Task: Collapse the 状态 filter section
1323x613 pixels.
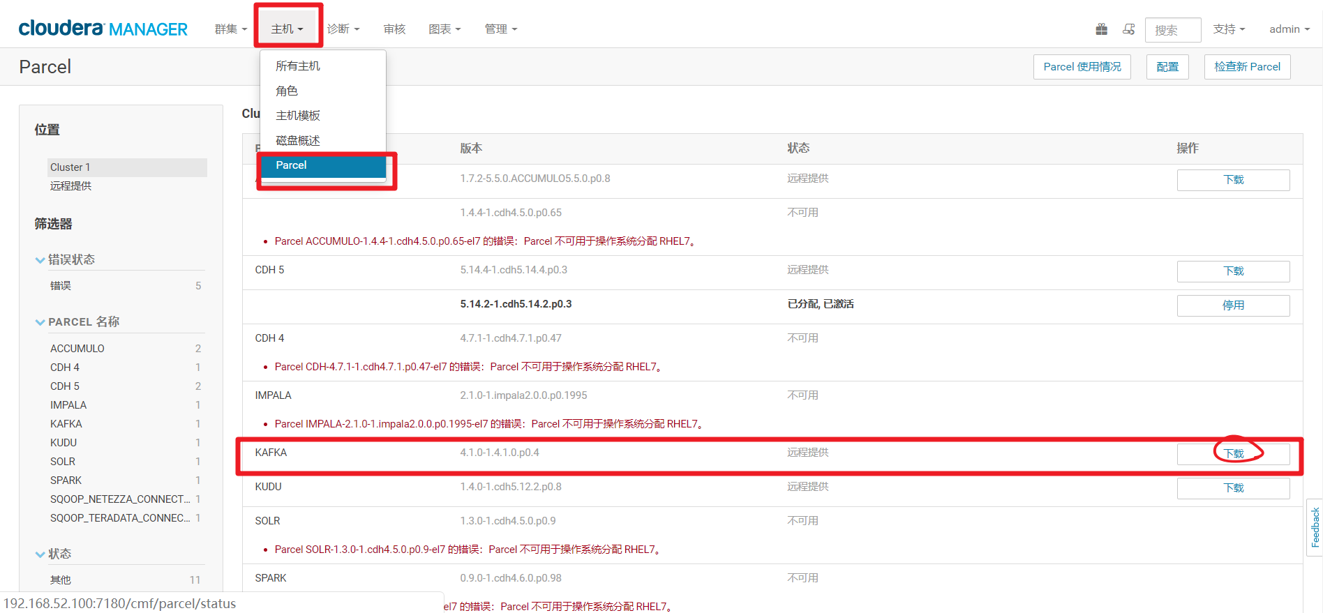Action: [x=40, y=554]
